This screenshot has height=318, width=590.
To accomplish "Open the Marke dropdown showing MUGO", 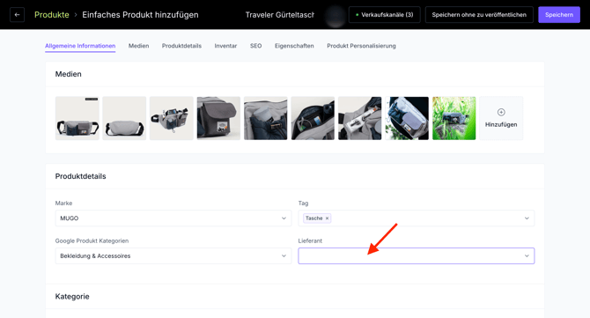I will (173, 218).
